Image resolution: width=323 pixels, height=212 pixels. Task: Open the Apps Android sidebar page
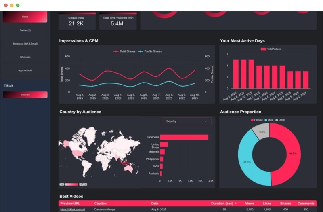pos(25,70)
